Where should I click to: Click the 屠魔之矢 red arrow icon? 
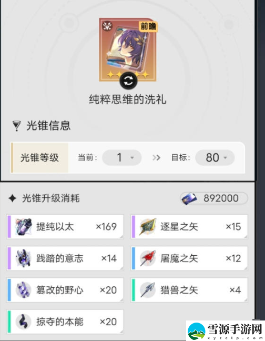tap(148, 258)
